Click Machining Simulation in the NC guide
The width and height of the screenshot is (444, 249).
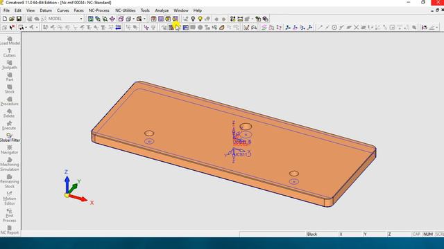click(x=10, y=165)
